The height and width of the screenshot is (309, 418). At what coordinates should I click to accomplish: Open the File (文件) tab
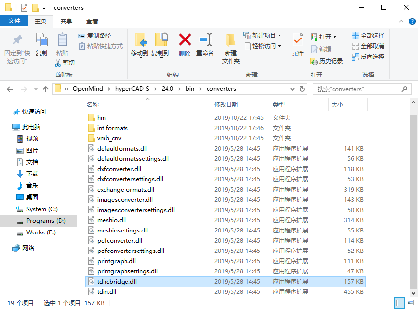point(14,21)
